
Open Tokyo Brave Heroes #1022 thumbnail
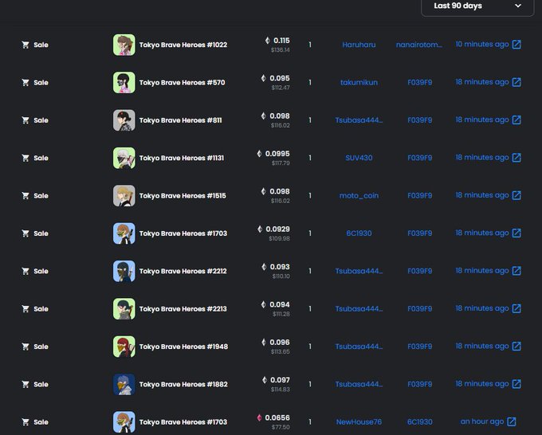[x=124, y=45]
